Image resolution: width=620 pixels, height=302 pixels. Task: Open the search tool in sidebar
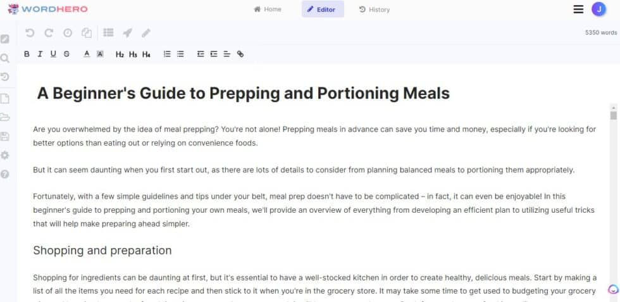pos(5,58)
